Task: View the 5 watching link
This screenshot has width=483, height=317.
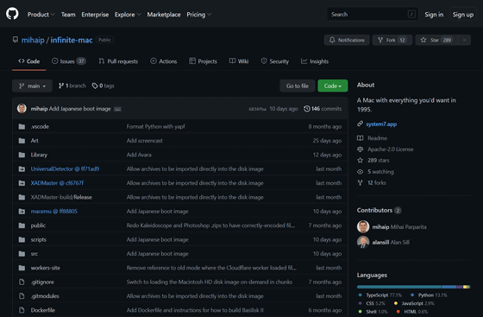Action: pos(380,172)
